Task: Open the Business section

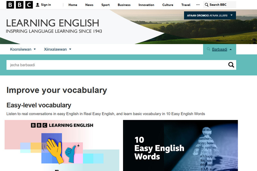Action: [x=124, y=5]
